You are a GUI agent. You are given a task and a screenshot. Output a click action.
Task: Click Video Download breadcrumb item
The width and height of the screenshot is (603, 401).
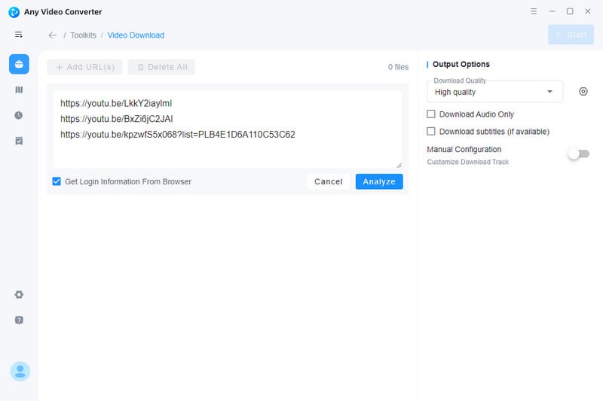(136, 35)
